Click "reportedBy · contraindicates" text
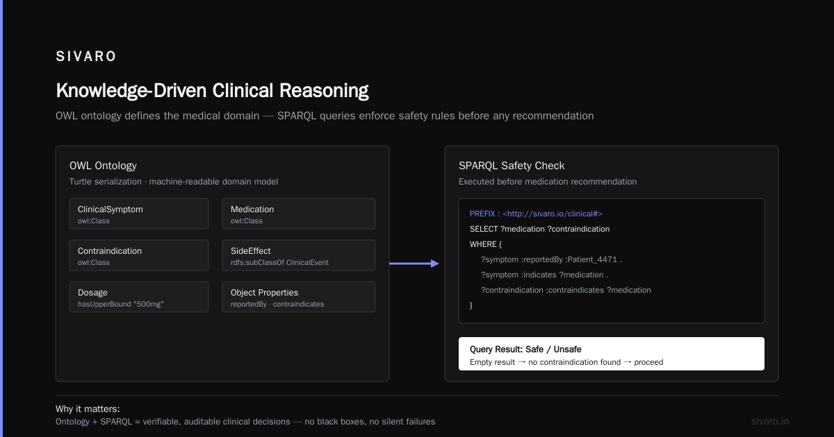This screenshot has height=437, width=834. point(277,305)
